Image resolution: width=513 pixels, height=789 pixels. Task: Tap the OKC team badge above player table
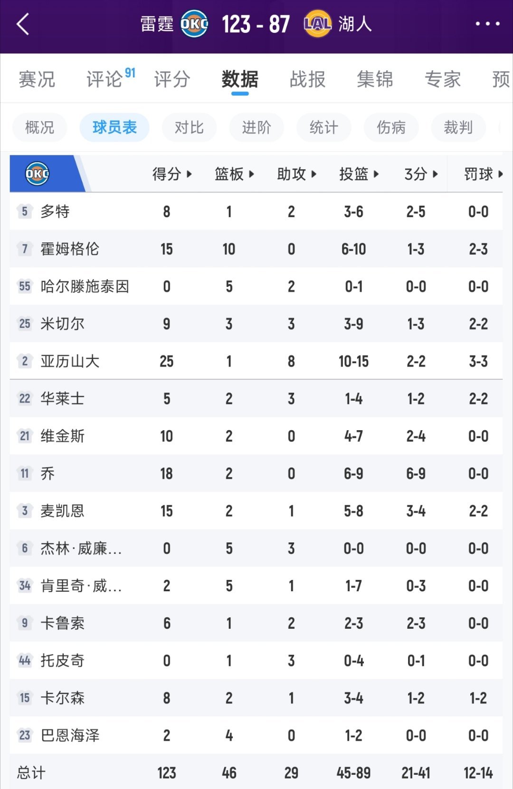click(37, 174)
